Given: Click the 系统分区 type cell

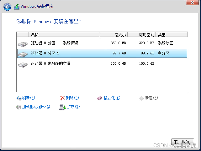Looking at the screenshot, I should click(165, 43).
